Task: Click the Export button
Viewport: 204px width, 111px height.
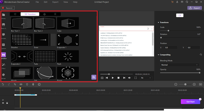Action: pyautogui.click(x=195, y=8)
